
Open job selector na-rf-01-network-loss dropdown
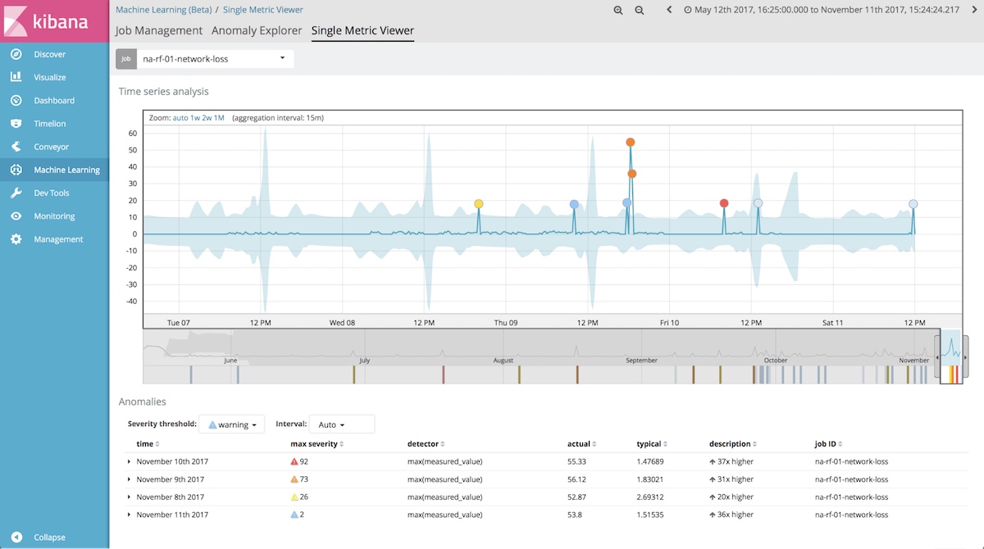tap(214, 59)
